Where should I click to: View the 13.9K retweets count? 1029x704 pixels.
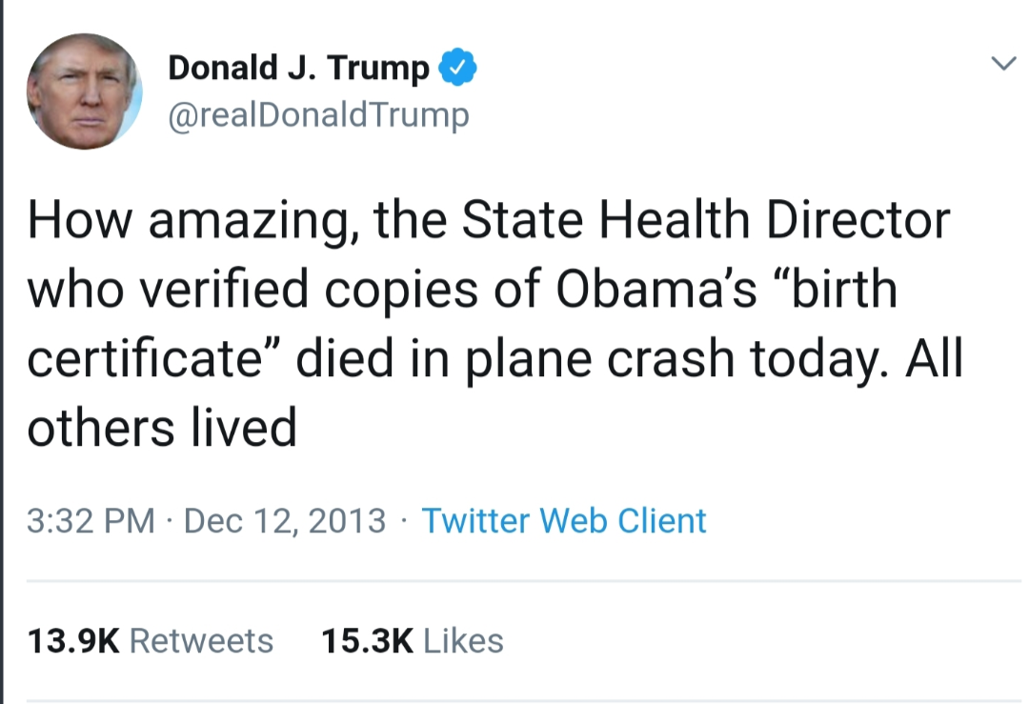72,641
